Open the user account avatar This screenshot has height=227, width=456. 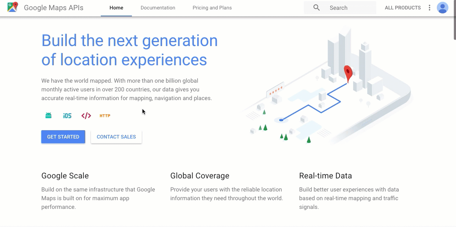coord(443,8)
